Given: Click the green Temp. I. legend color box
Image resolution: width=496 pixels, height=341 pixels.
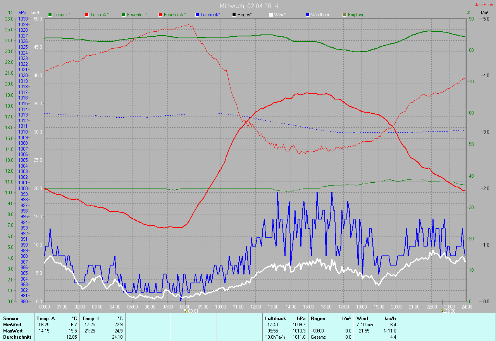Looking at the screenshot, I should 50,15.
